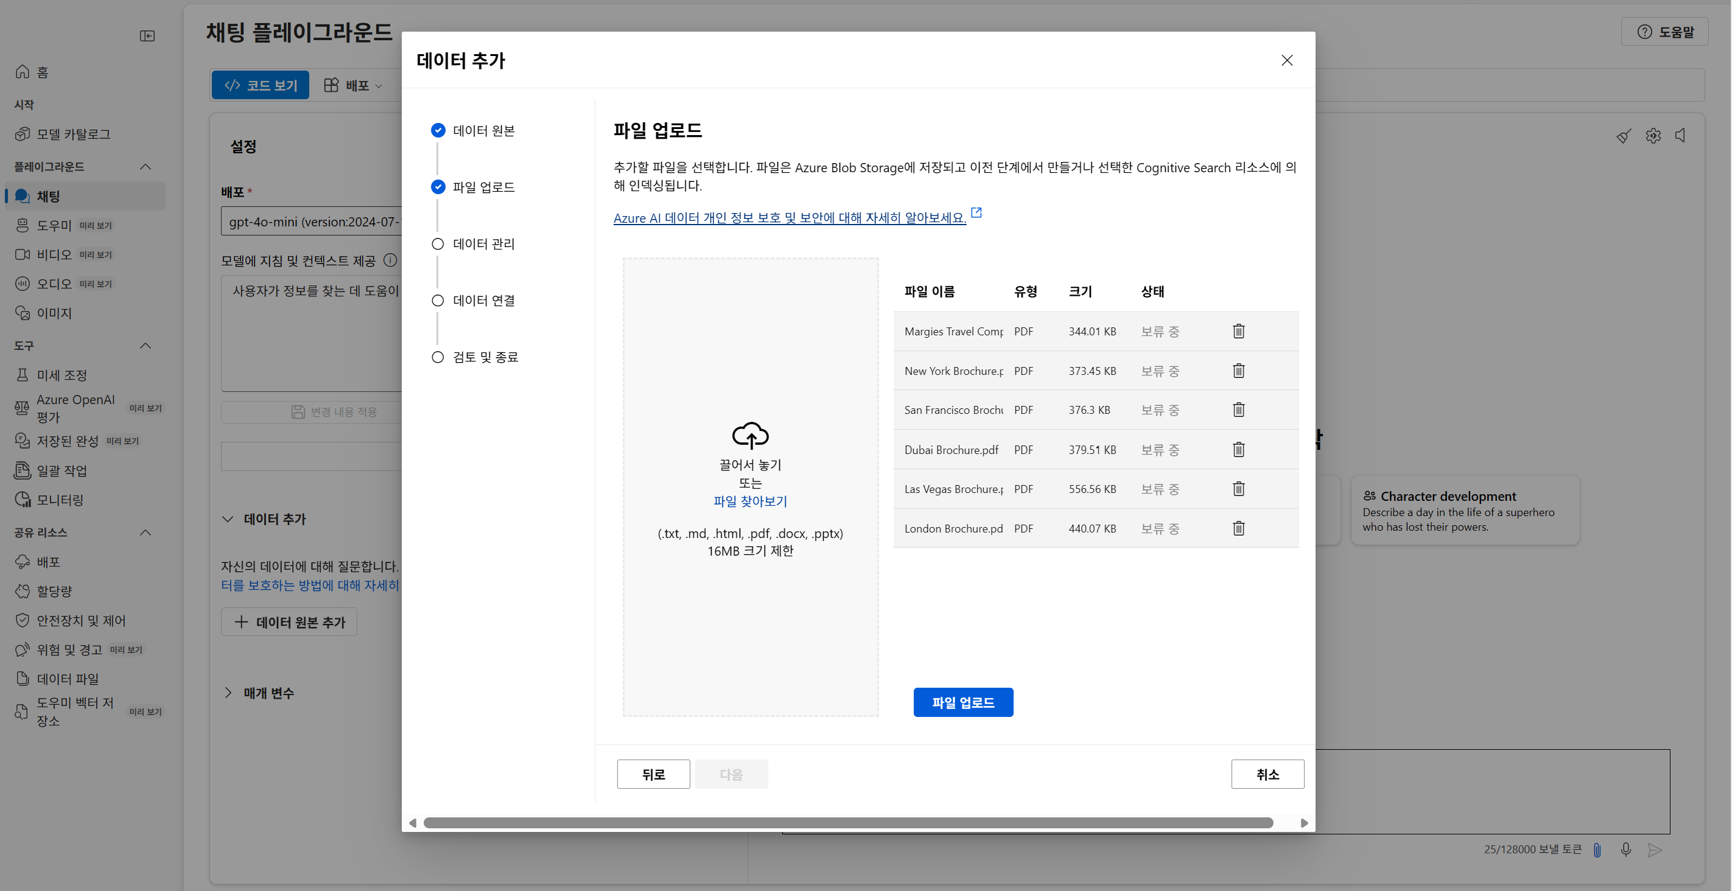1735x891 pixels.
Task: Collapse the 데이터 추가 settings section
Action: pyautogui.click(x=228, y=519)
